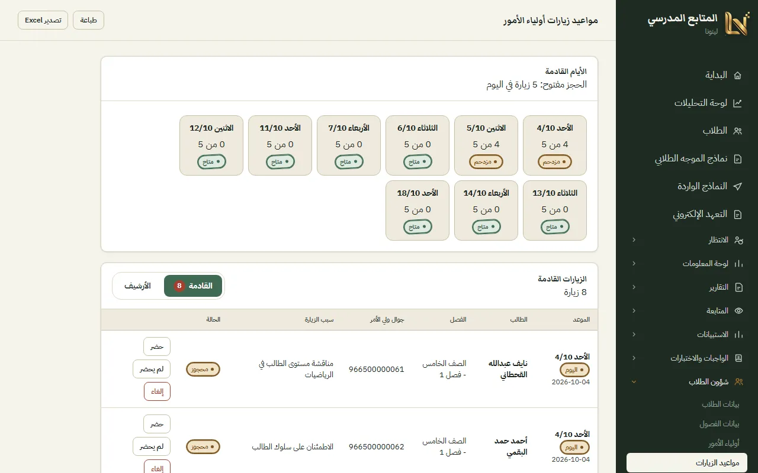The width and height of the screenshot is (758, 473).
Task: Click the people icon next to الطلاب
Action: 737,131
